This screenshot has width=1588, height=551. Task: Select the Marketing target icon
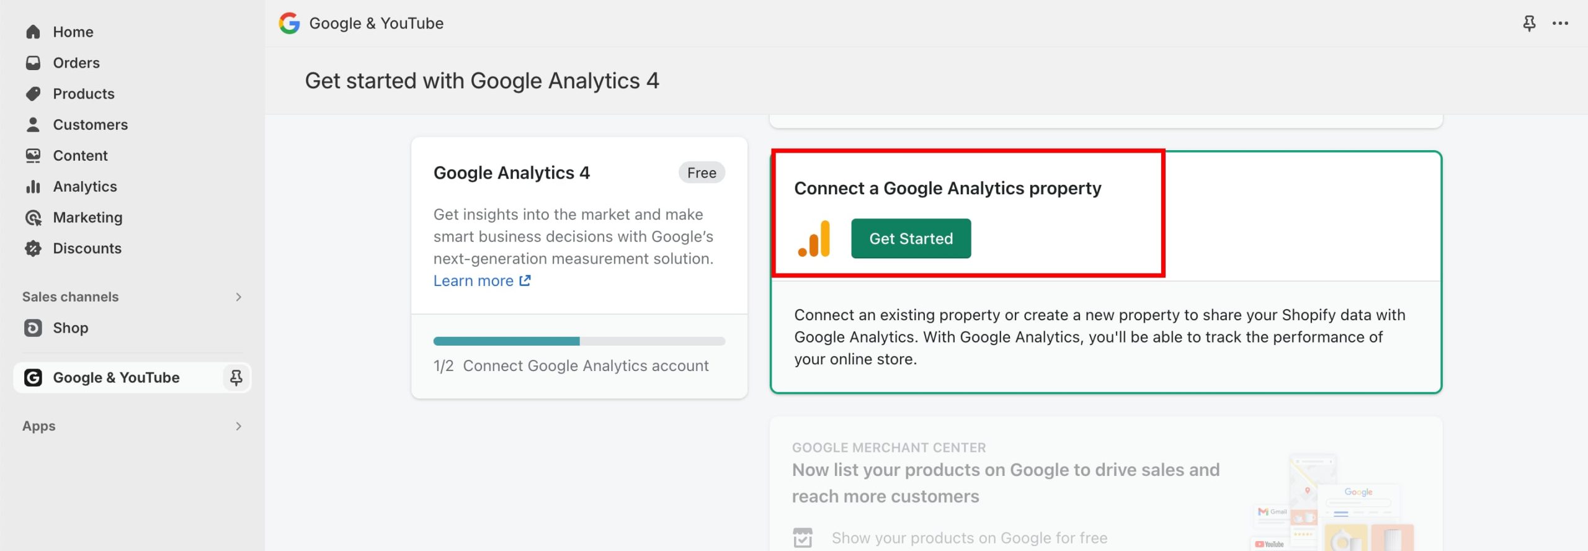[x=33, y=218]
